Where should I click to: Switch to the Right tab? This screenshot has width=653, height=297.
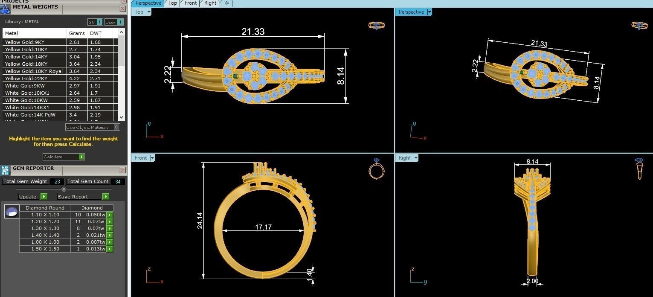(x=210, y=3)
